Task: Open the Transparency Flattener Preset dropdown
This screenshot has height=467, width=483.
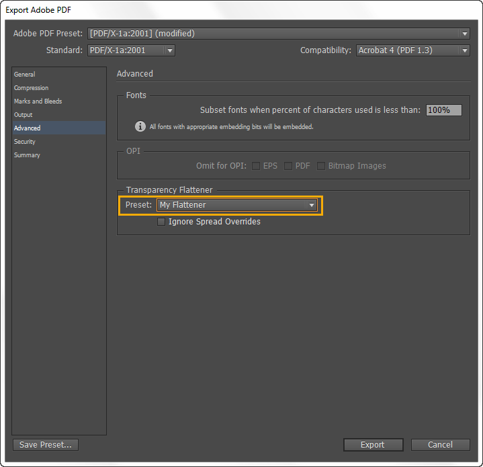Action: pos(237,205)
